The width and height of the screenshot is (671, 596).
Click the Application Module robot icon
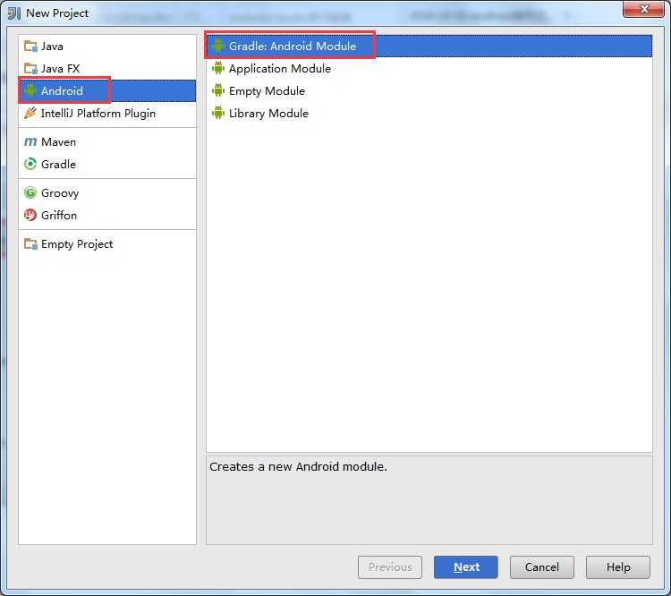218,68
